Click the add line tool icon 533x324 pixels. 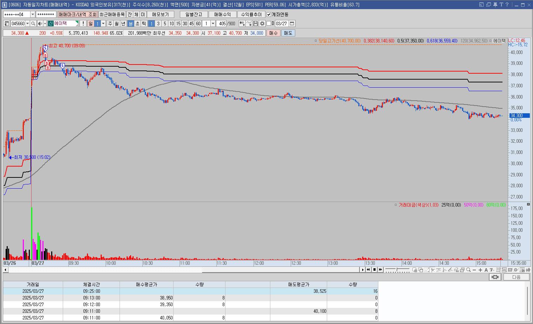click(249, 23)
